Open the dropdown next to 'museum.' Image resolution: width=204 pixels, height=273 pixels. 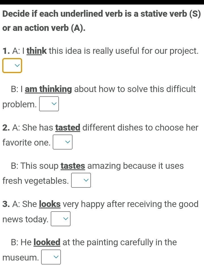[51, 257]
